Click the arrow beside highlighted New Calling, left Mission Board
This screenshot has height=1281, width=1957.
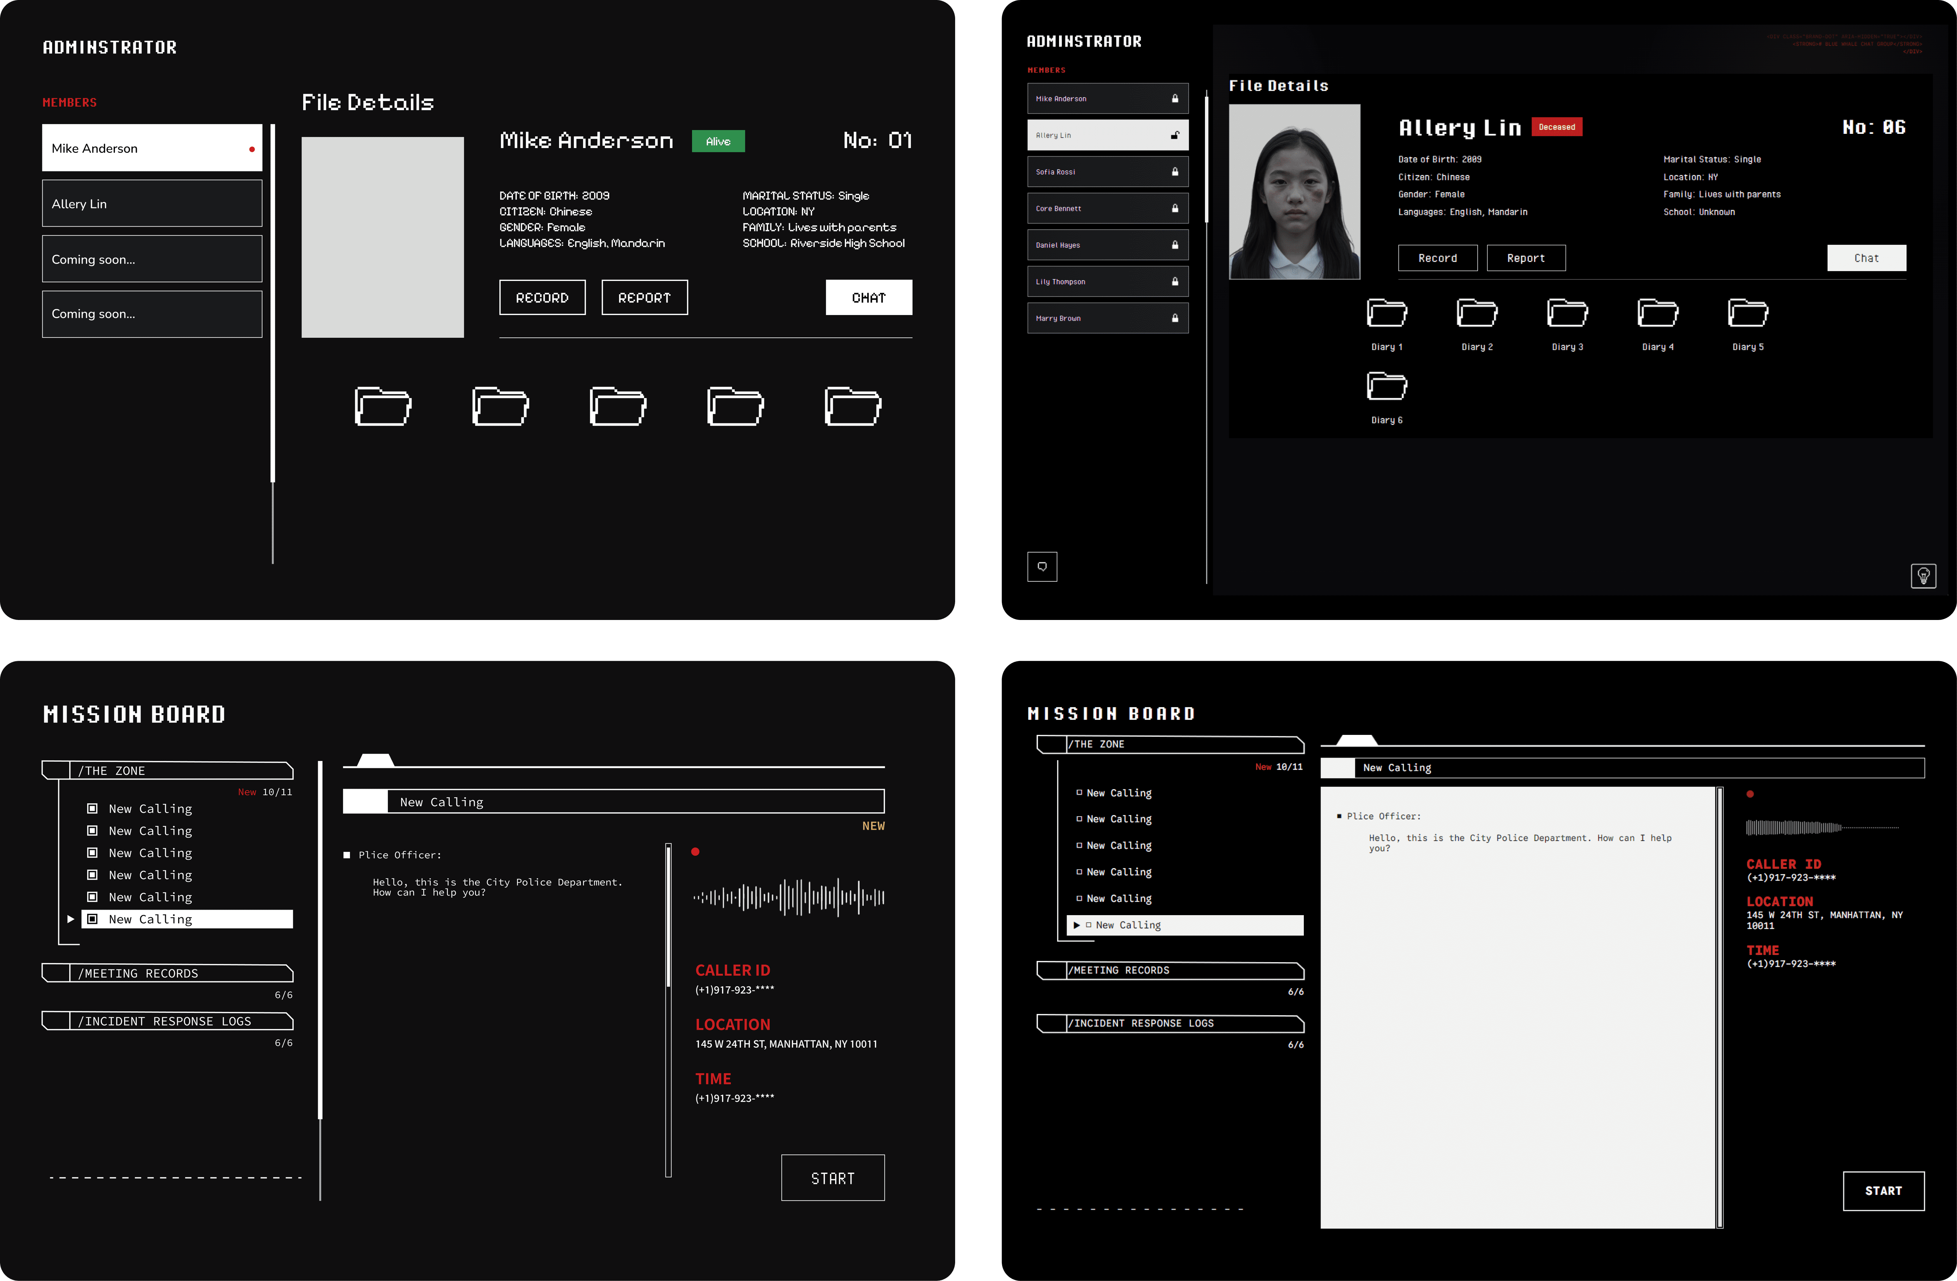coord(71,920)
